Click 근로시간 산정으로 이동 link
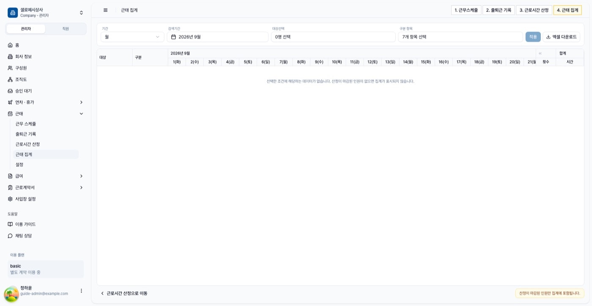592x306 pixels. click(x=124, y=293)
